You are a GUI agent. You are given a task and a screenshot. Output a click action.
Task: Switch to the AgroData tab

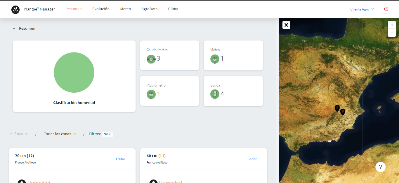[149, 9]
